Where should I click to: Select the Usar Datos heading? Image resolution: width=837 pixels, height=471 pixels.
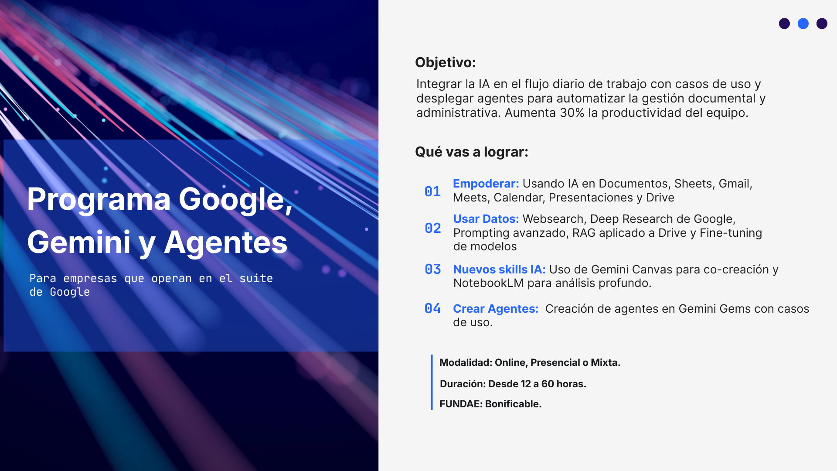486,219
